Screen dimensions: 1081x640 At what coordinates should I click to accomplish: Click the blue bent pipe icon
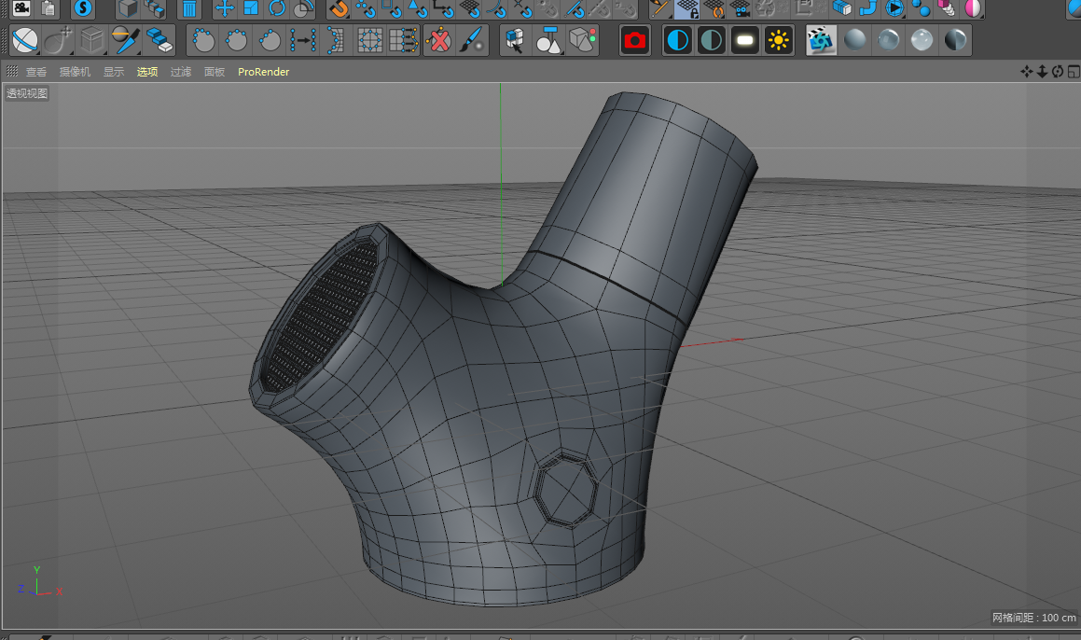pos(868,9)
